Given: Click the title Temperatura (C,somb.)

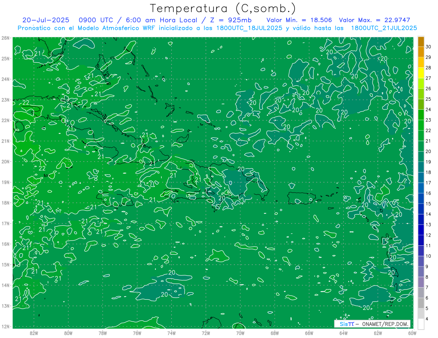Looking at the screenshot, I should [x=223, y=8].
